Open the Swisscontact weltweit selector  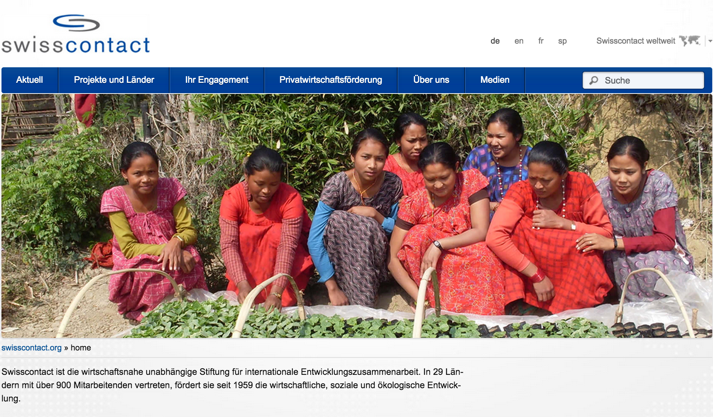tap(636, 41)
